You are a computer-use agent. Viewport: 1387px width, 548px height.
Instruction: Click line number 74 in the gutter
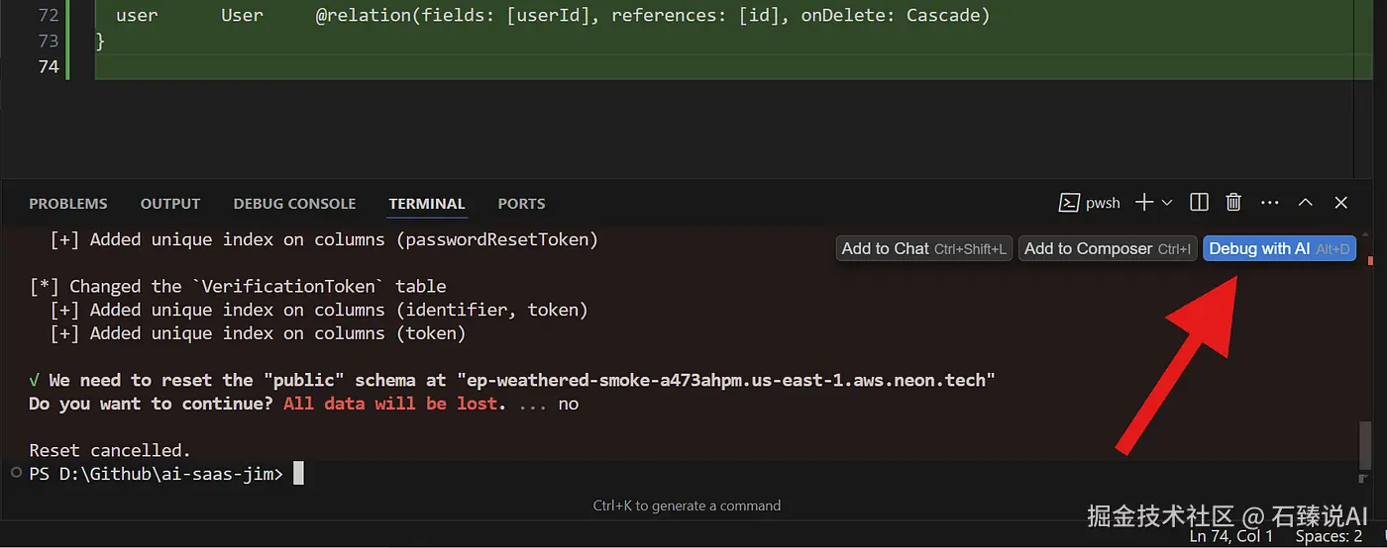[x=49, y=66]
